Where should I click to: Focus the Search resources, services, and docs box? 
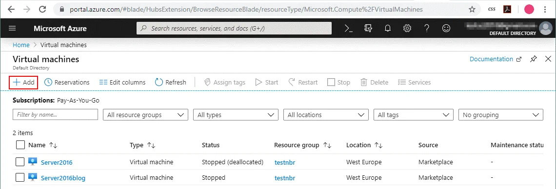(x=234, y=28)
